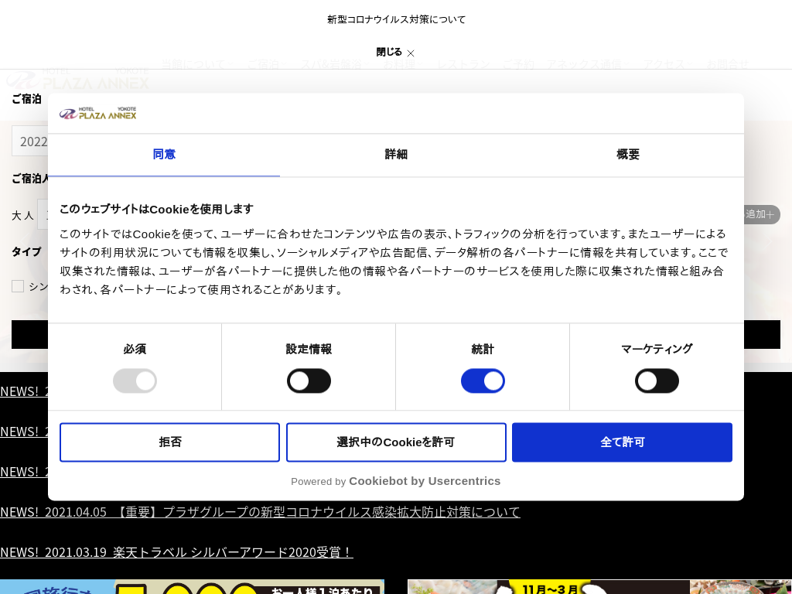Click the 追加+ button beside guest fields
Screen dimensions: 792x594
[761, 214]
